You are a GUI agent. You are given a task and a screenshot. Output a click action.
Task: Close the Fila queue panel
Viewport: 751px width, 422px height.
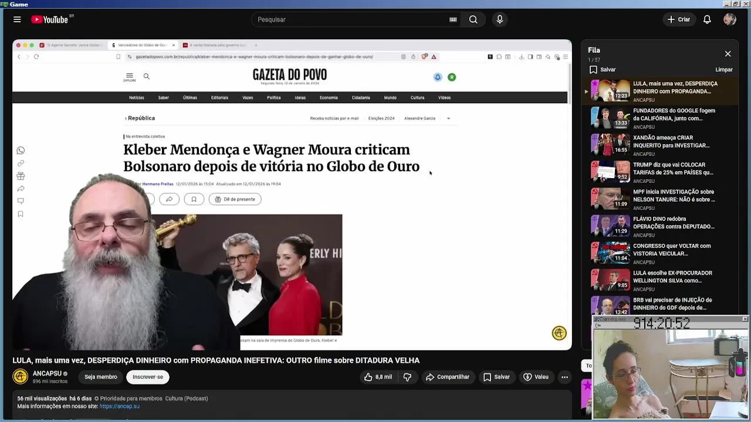tap(728, 54)
